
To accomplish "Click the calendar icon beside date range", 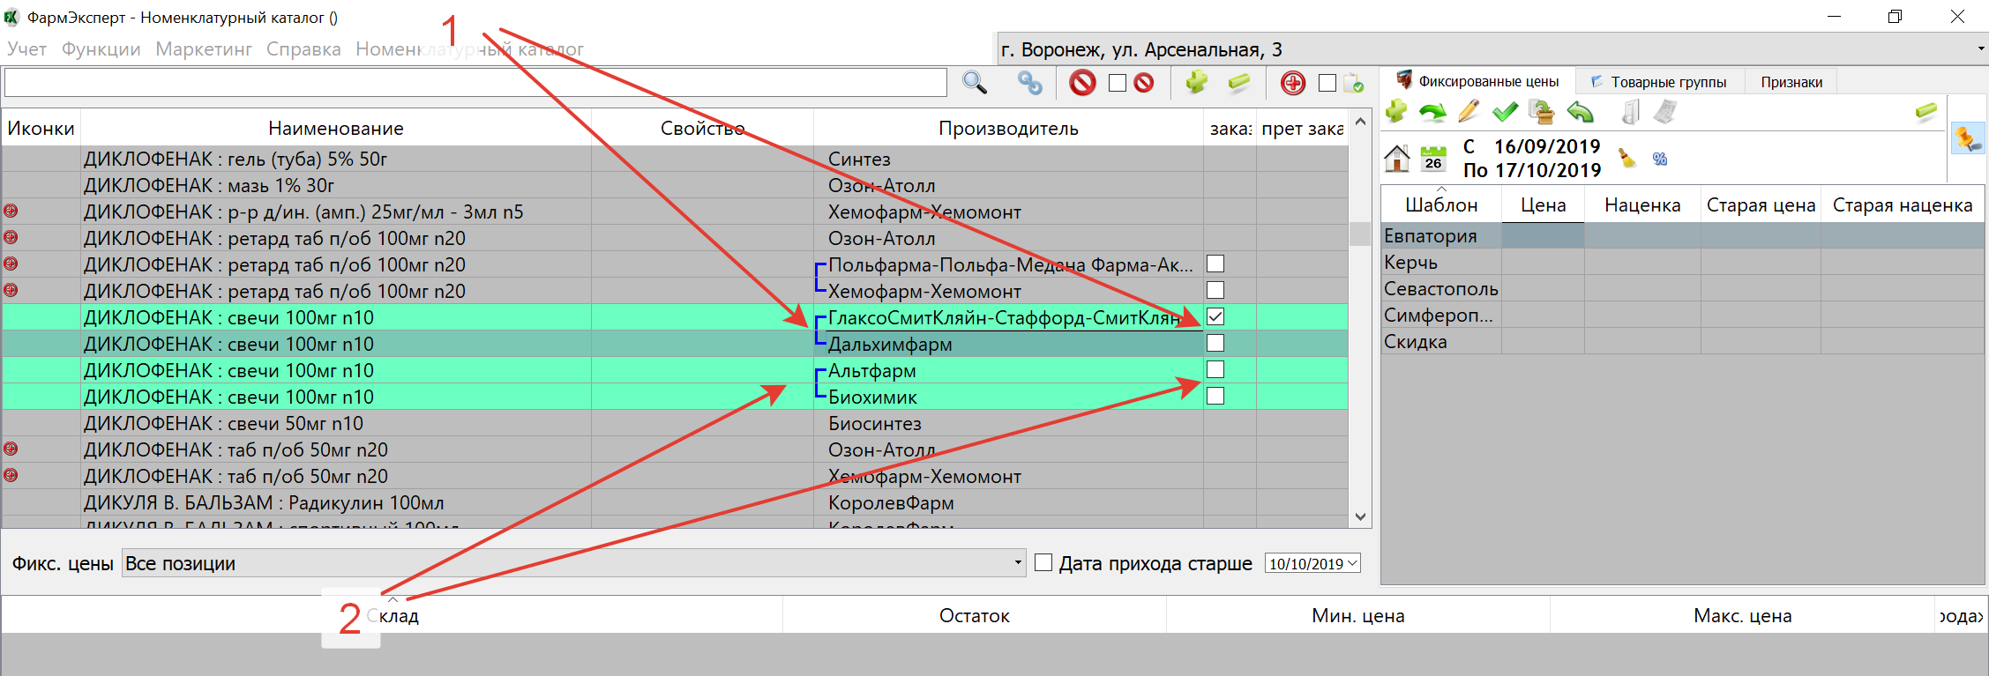I will click(1433, 159).
